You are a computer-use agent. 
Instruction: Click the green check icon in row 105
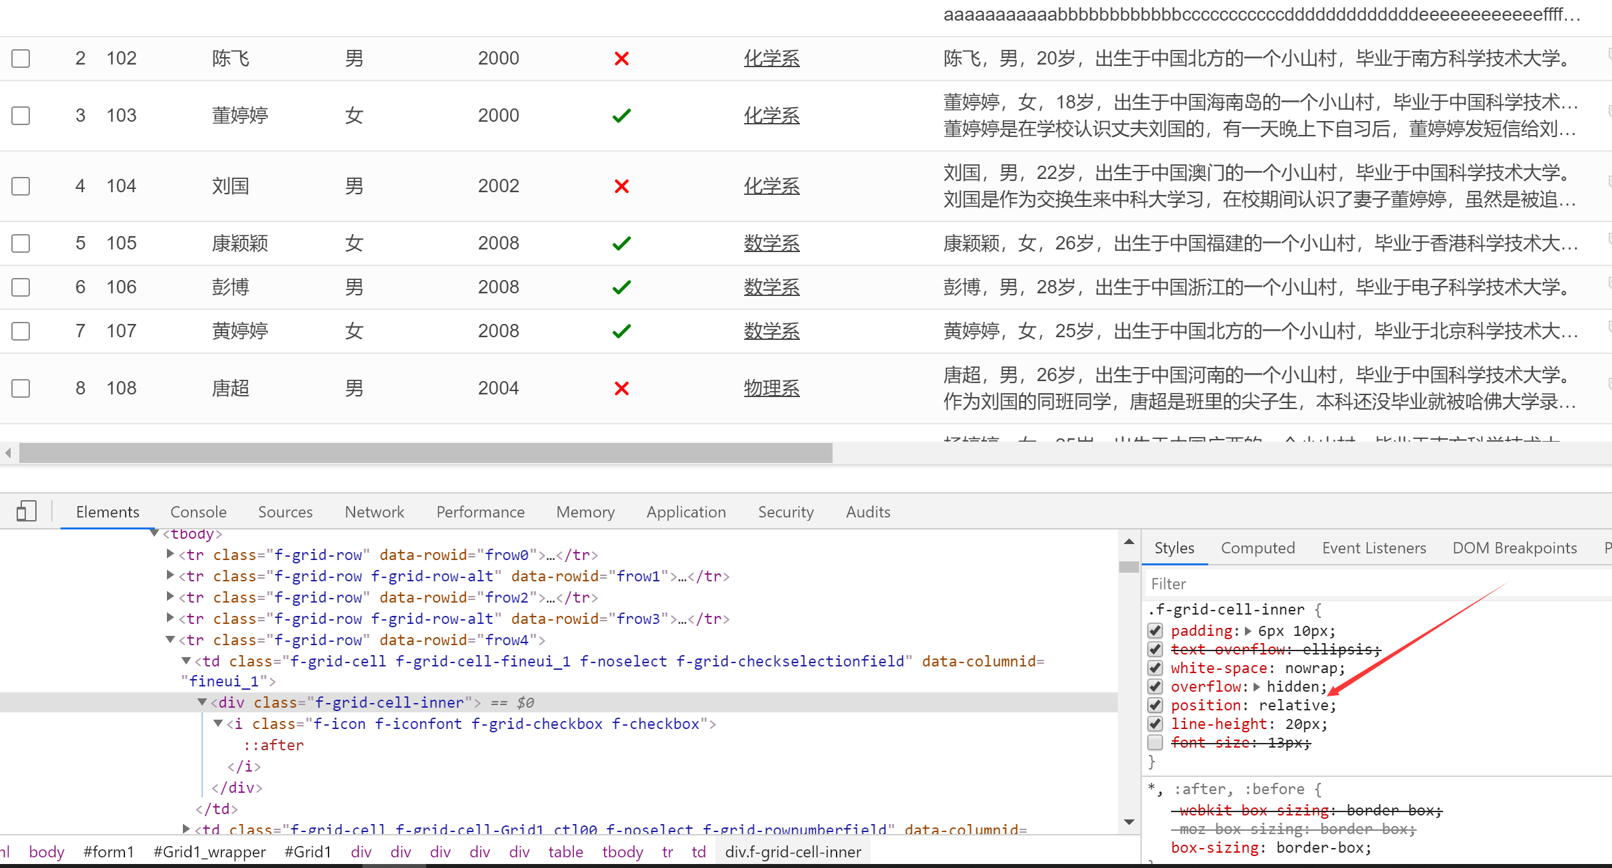(x=622, y=243)
